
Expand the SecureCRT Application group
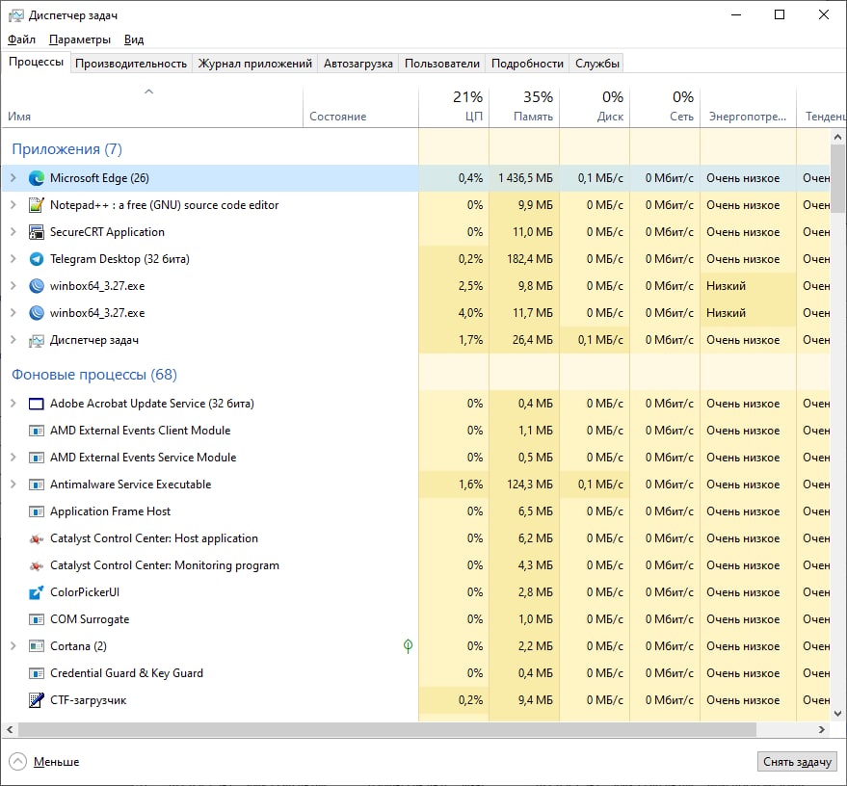13,231
